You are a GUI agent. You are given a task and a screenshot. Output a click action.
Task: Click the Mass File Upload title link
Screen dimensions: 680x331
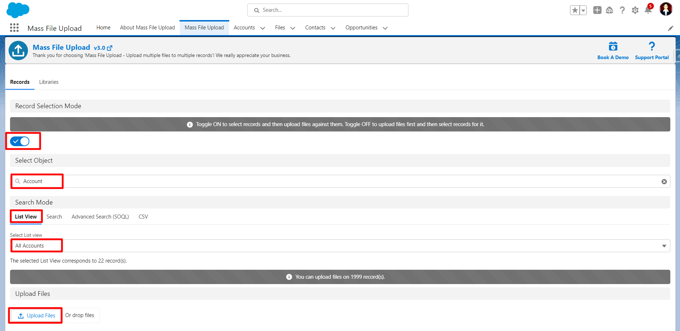61,47
